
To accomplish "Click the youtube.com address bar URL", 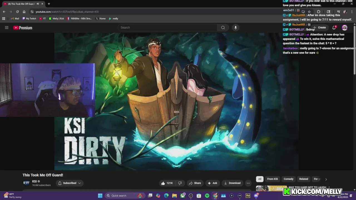I will (67, 12).
